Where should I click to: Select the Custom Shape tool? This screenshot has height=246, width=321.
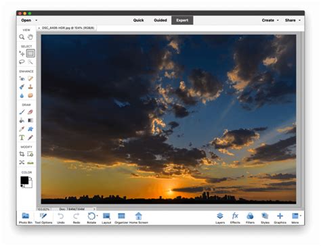click(30, 129)
